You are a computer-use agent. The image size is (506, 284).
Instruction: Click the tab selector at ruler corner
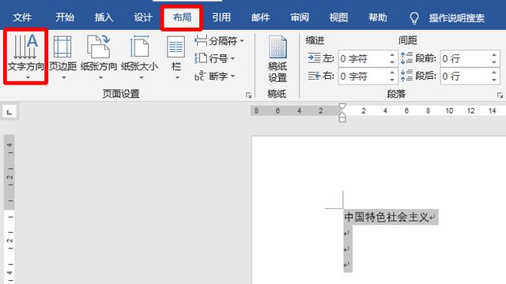click(x=9, y=112)
